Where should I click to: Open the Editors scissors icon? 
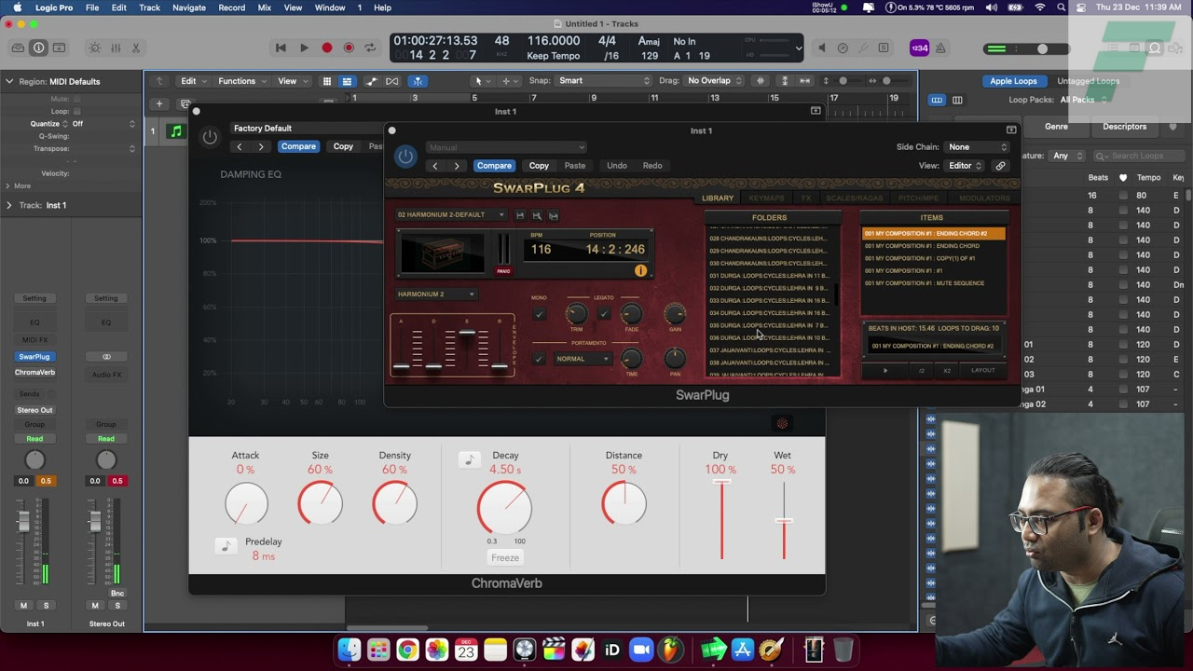click(x=136, y=48)
